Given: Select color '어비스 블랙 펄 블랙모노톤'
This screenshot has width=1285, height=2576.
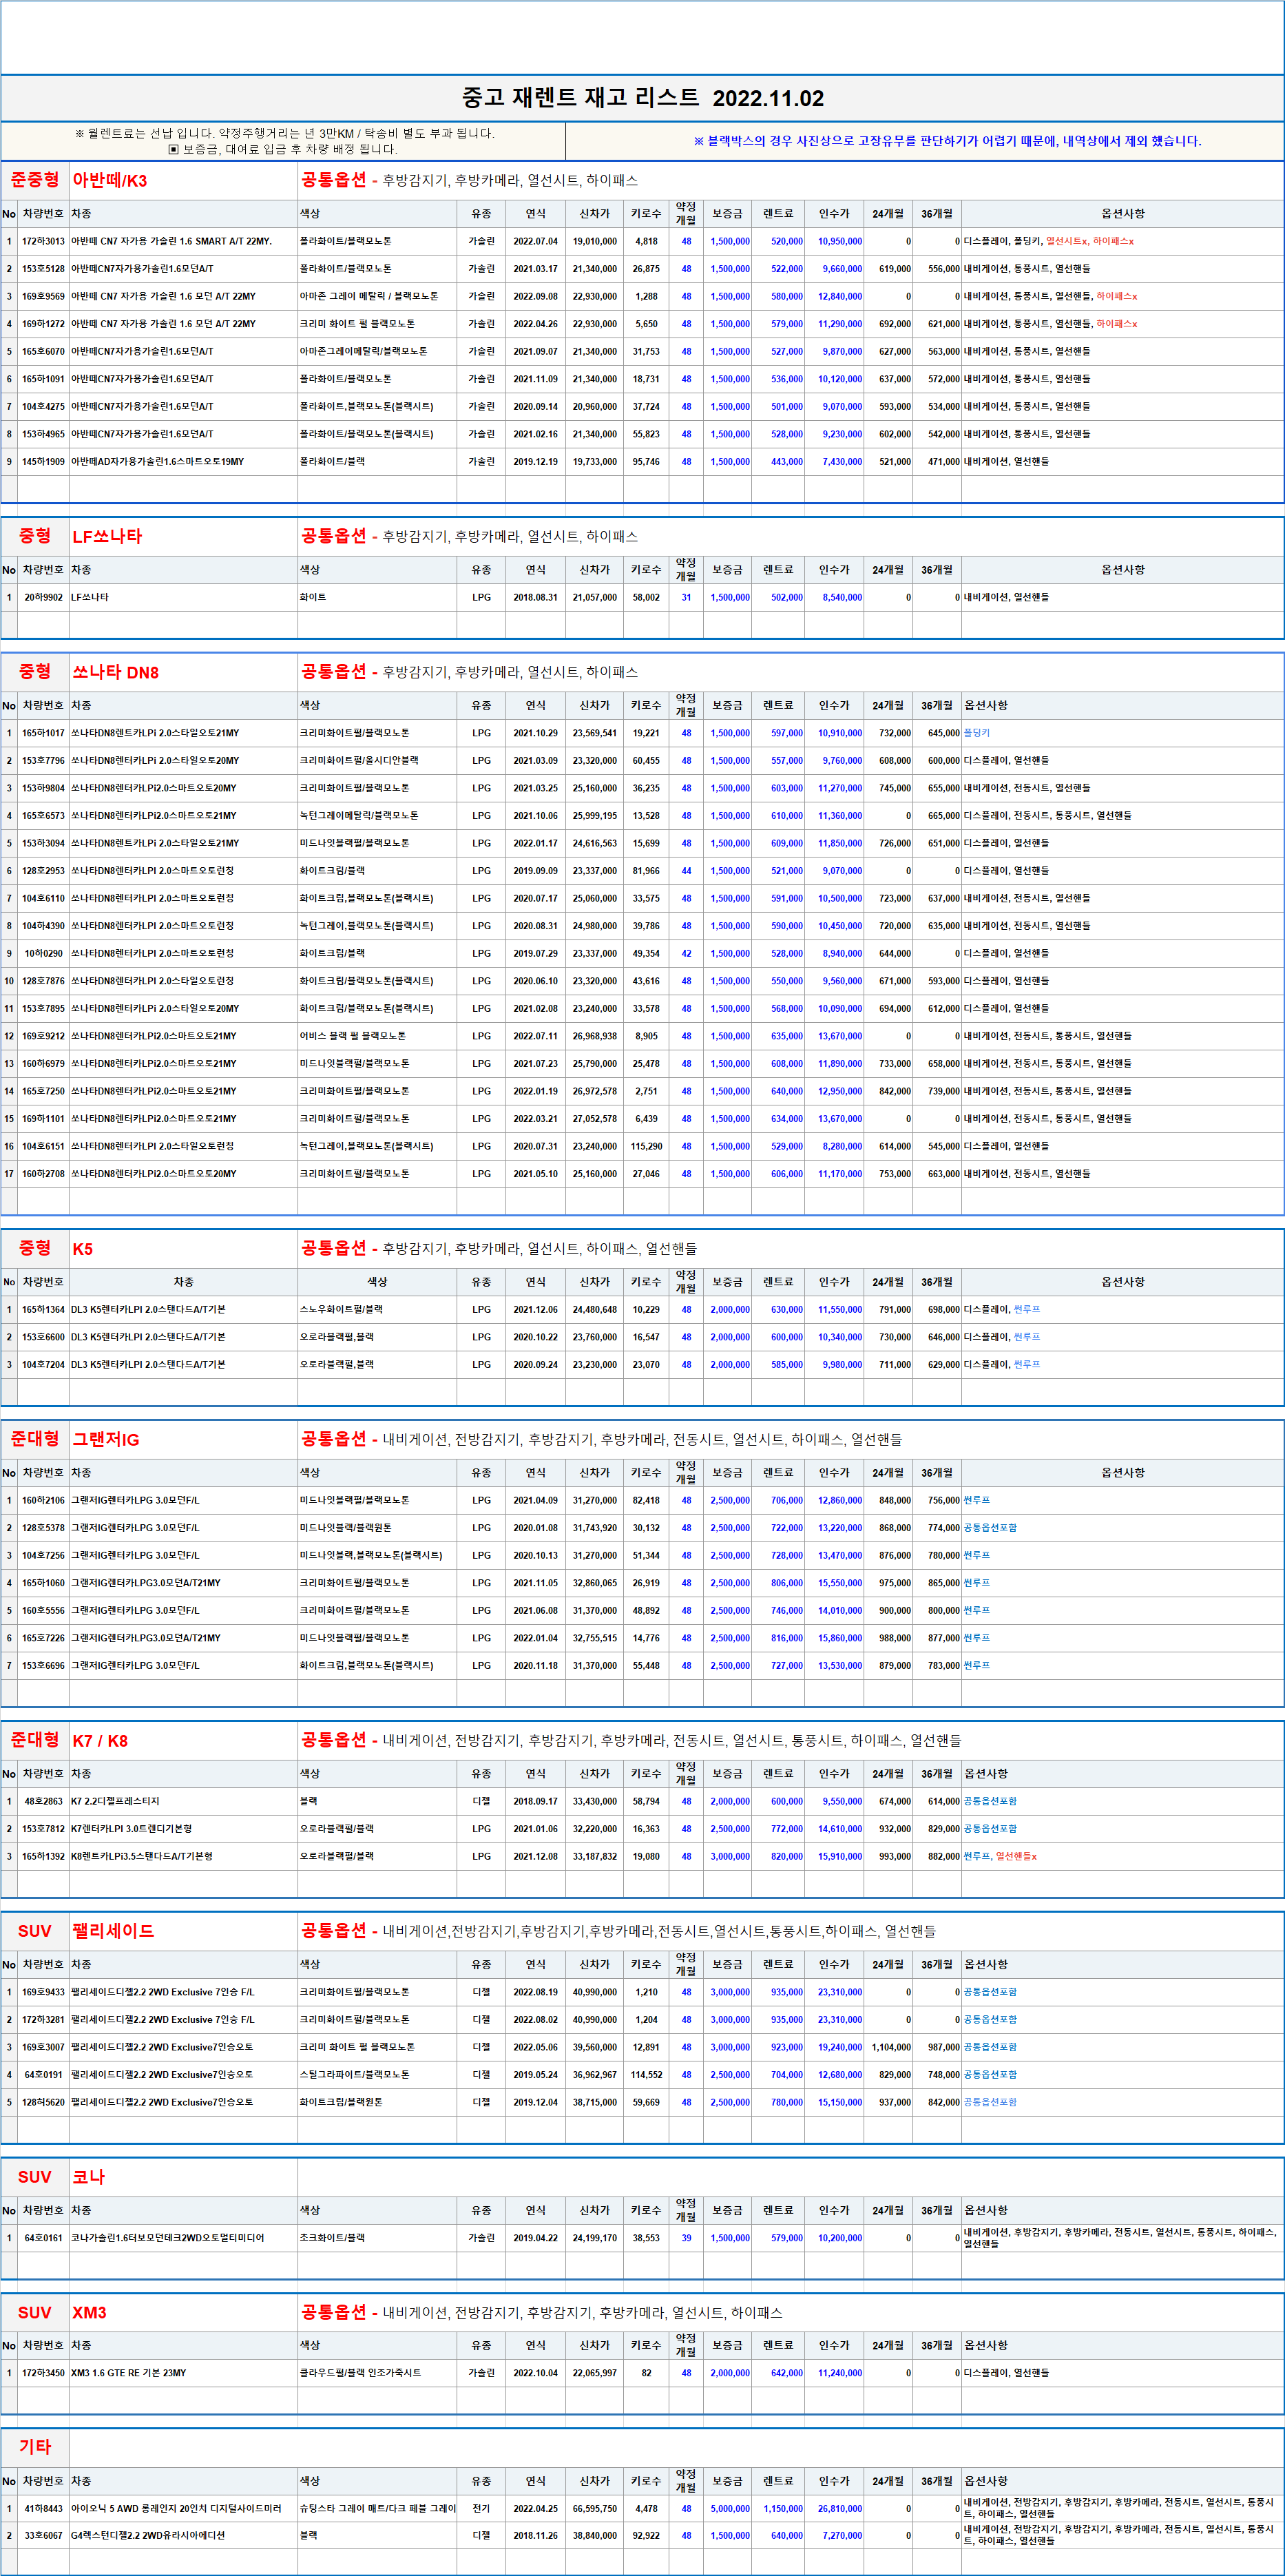Looking at the screenshot, I should 353,1037.
